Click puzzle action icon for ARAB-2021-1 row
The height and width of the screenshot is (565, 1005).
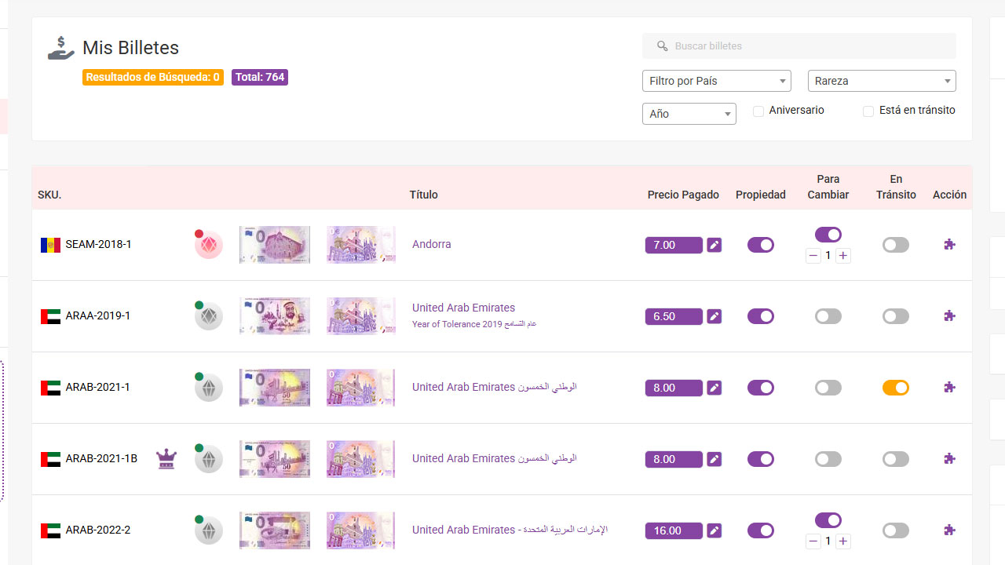(949, 388)
